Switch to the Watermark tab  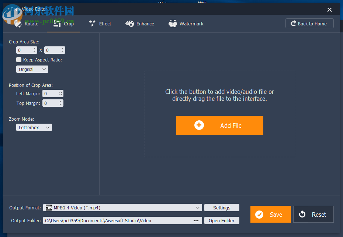click(186, 23)
